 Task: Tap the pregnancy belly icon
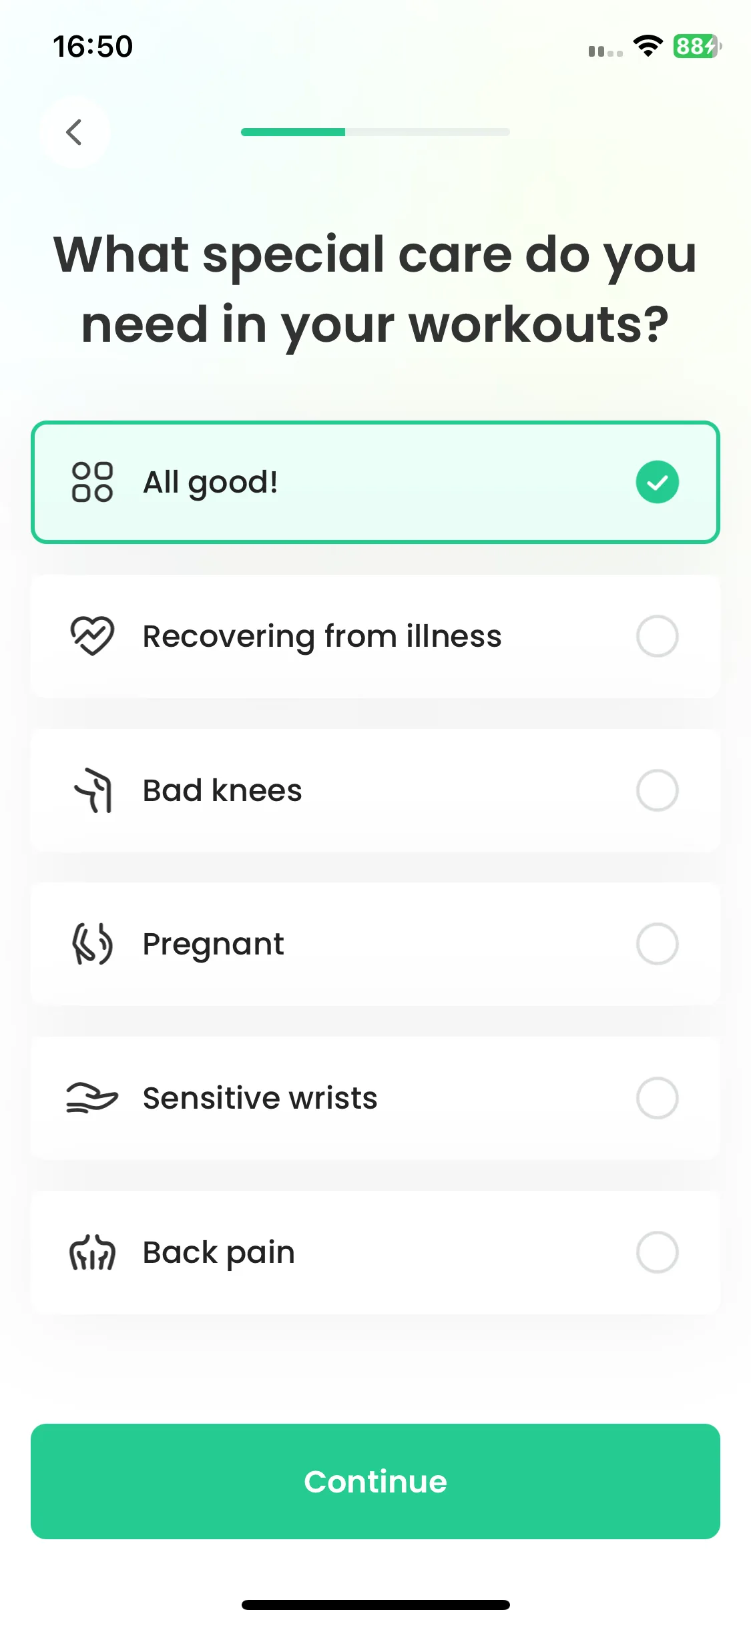click(x=92, y=944)
